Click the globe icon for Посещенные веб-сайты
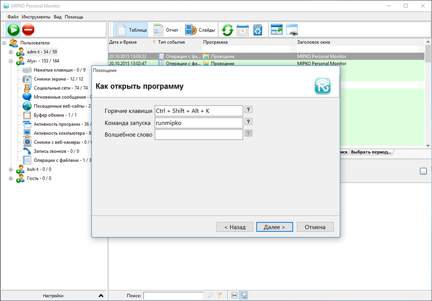The height and width of the screenshot is (301, 432). point(27,106)
